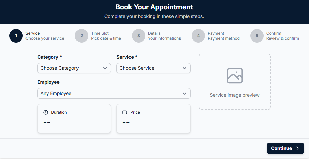Expand the Any Employee dropdown
Viewport: 309px width, 159px height.
tap(114, 93)
